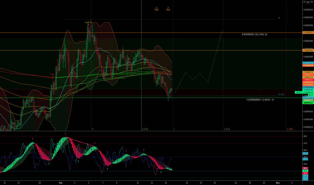Click the -0.00000004 (-2.66%) measurement text
The width and height of the screenshot is (314, 185).
coord(260,100)
